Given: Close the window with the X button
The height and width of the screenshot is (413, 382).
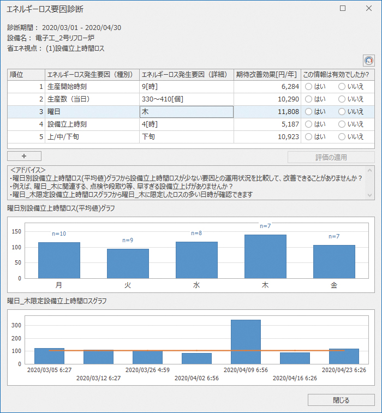Looking at the screenshot, I should coord(369,8).
